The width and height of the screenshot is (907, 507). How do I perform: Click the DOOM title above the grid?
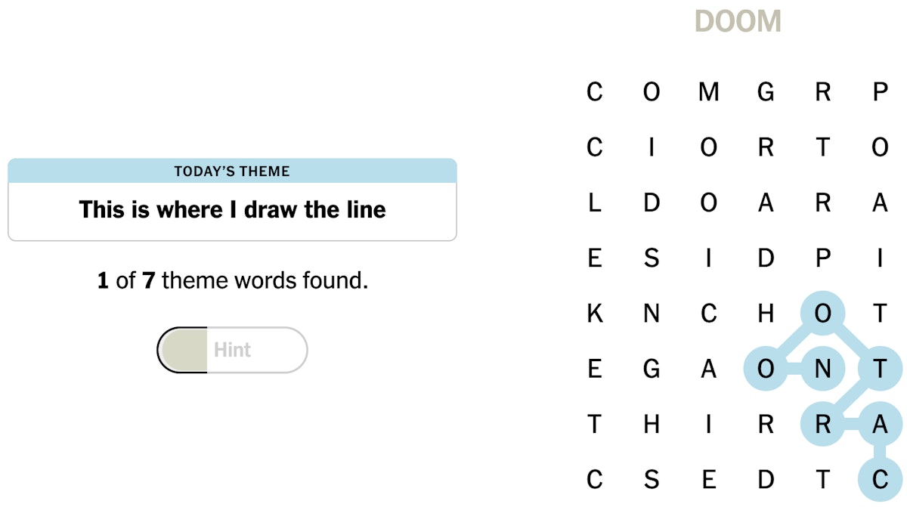(738, 20)
